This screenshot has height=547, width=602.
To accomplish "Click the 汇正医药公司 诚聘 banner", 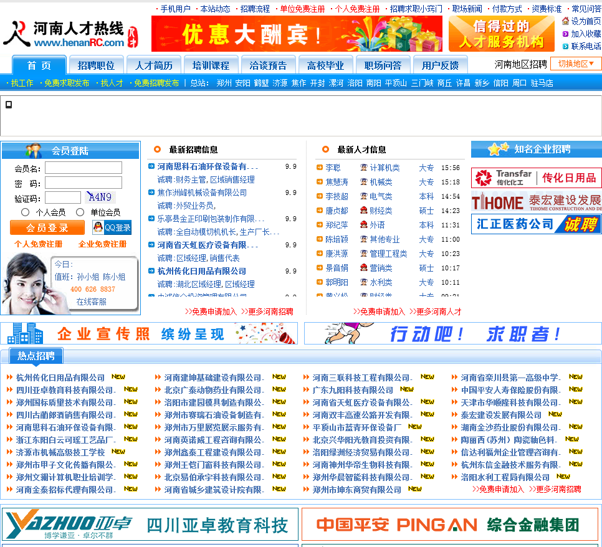I will (537, 224).
